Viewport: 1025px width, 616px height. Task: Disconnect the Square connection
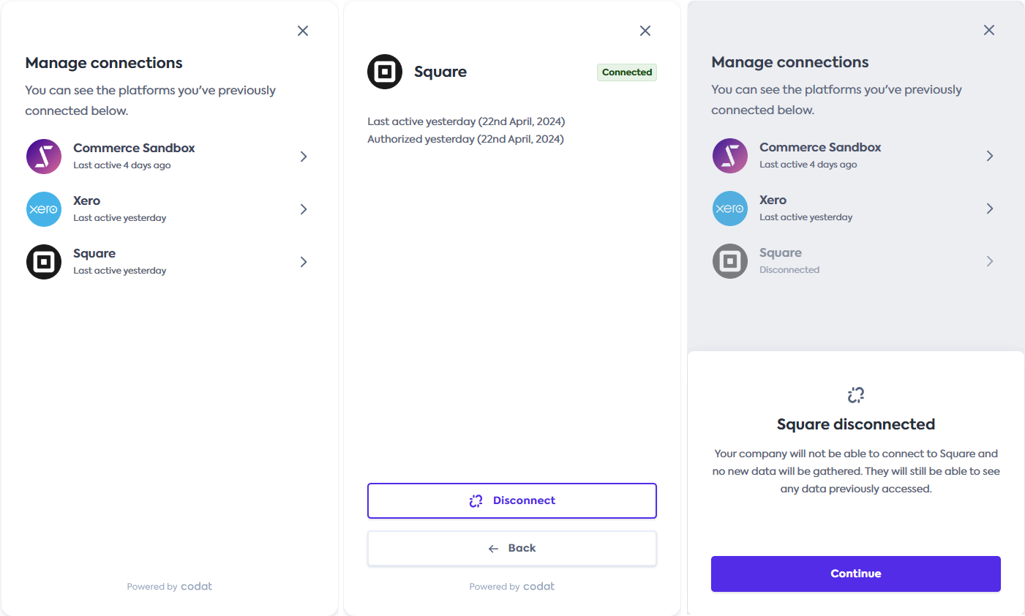(x=511, y=500)
